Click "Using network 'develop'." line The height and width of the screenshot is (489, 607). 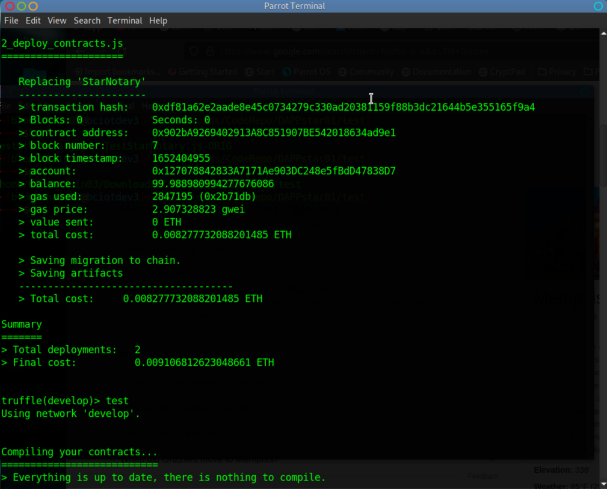coord(70,413)
